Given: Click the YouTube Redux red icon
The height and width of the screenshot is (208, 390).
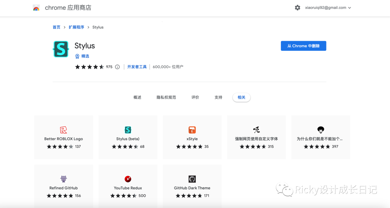Looking at the screenshot, I should pyautogui.click(x=128, y=179).
